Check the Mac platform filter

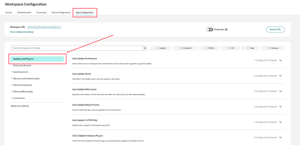248,48
